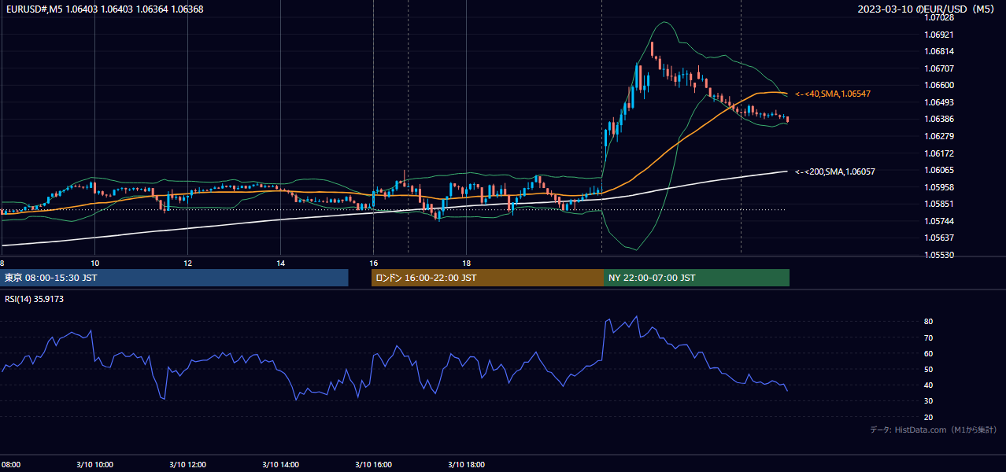Viewport: 1006px width, 472px height.
Task: Click hour label 18 under the price chart
Action: (466, 263)
